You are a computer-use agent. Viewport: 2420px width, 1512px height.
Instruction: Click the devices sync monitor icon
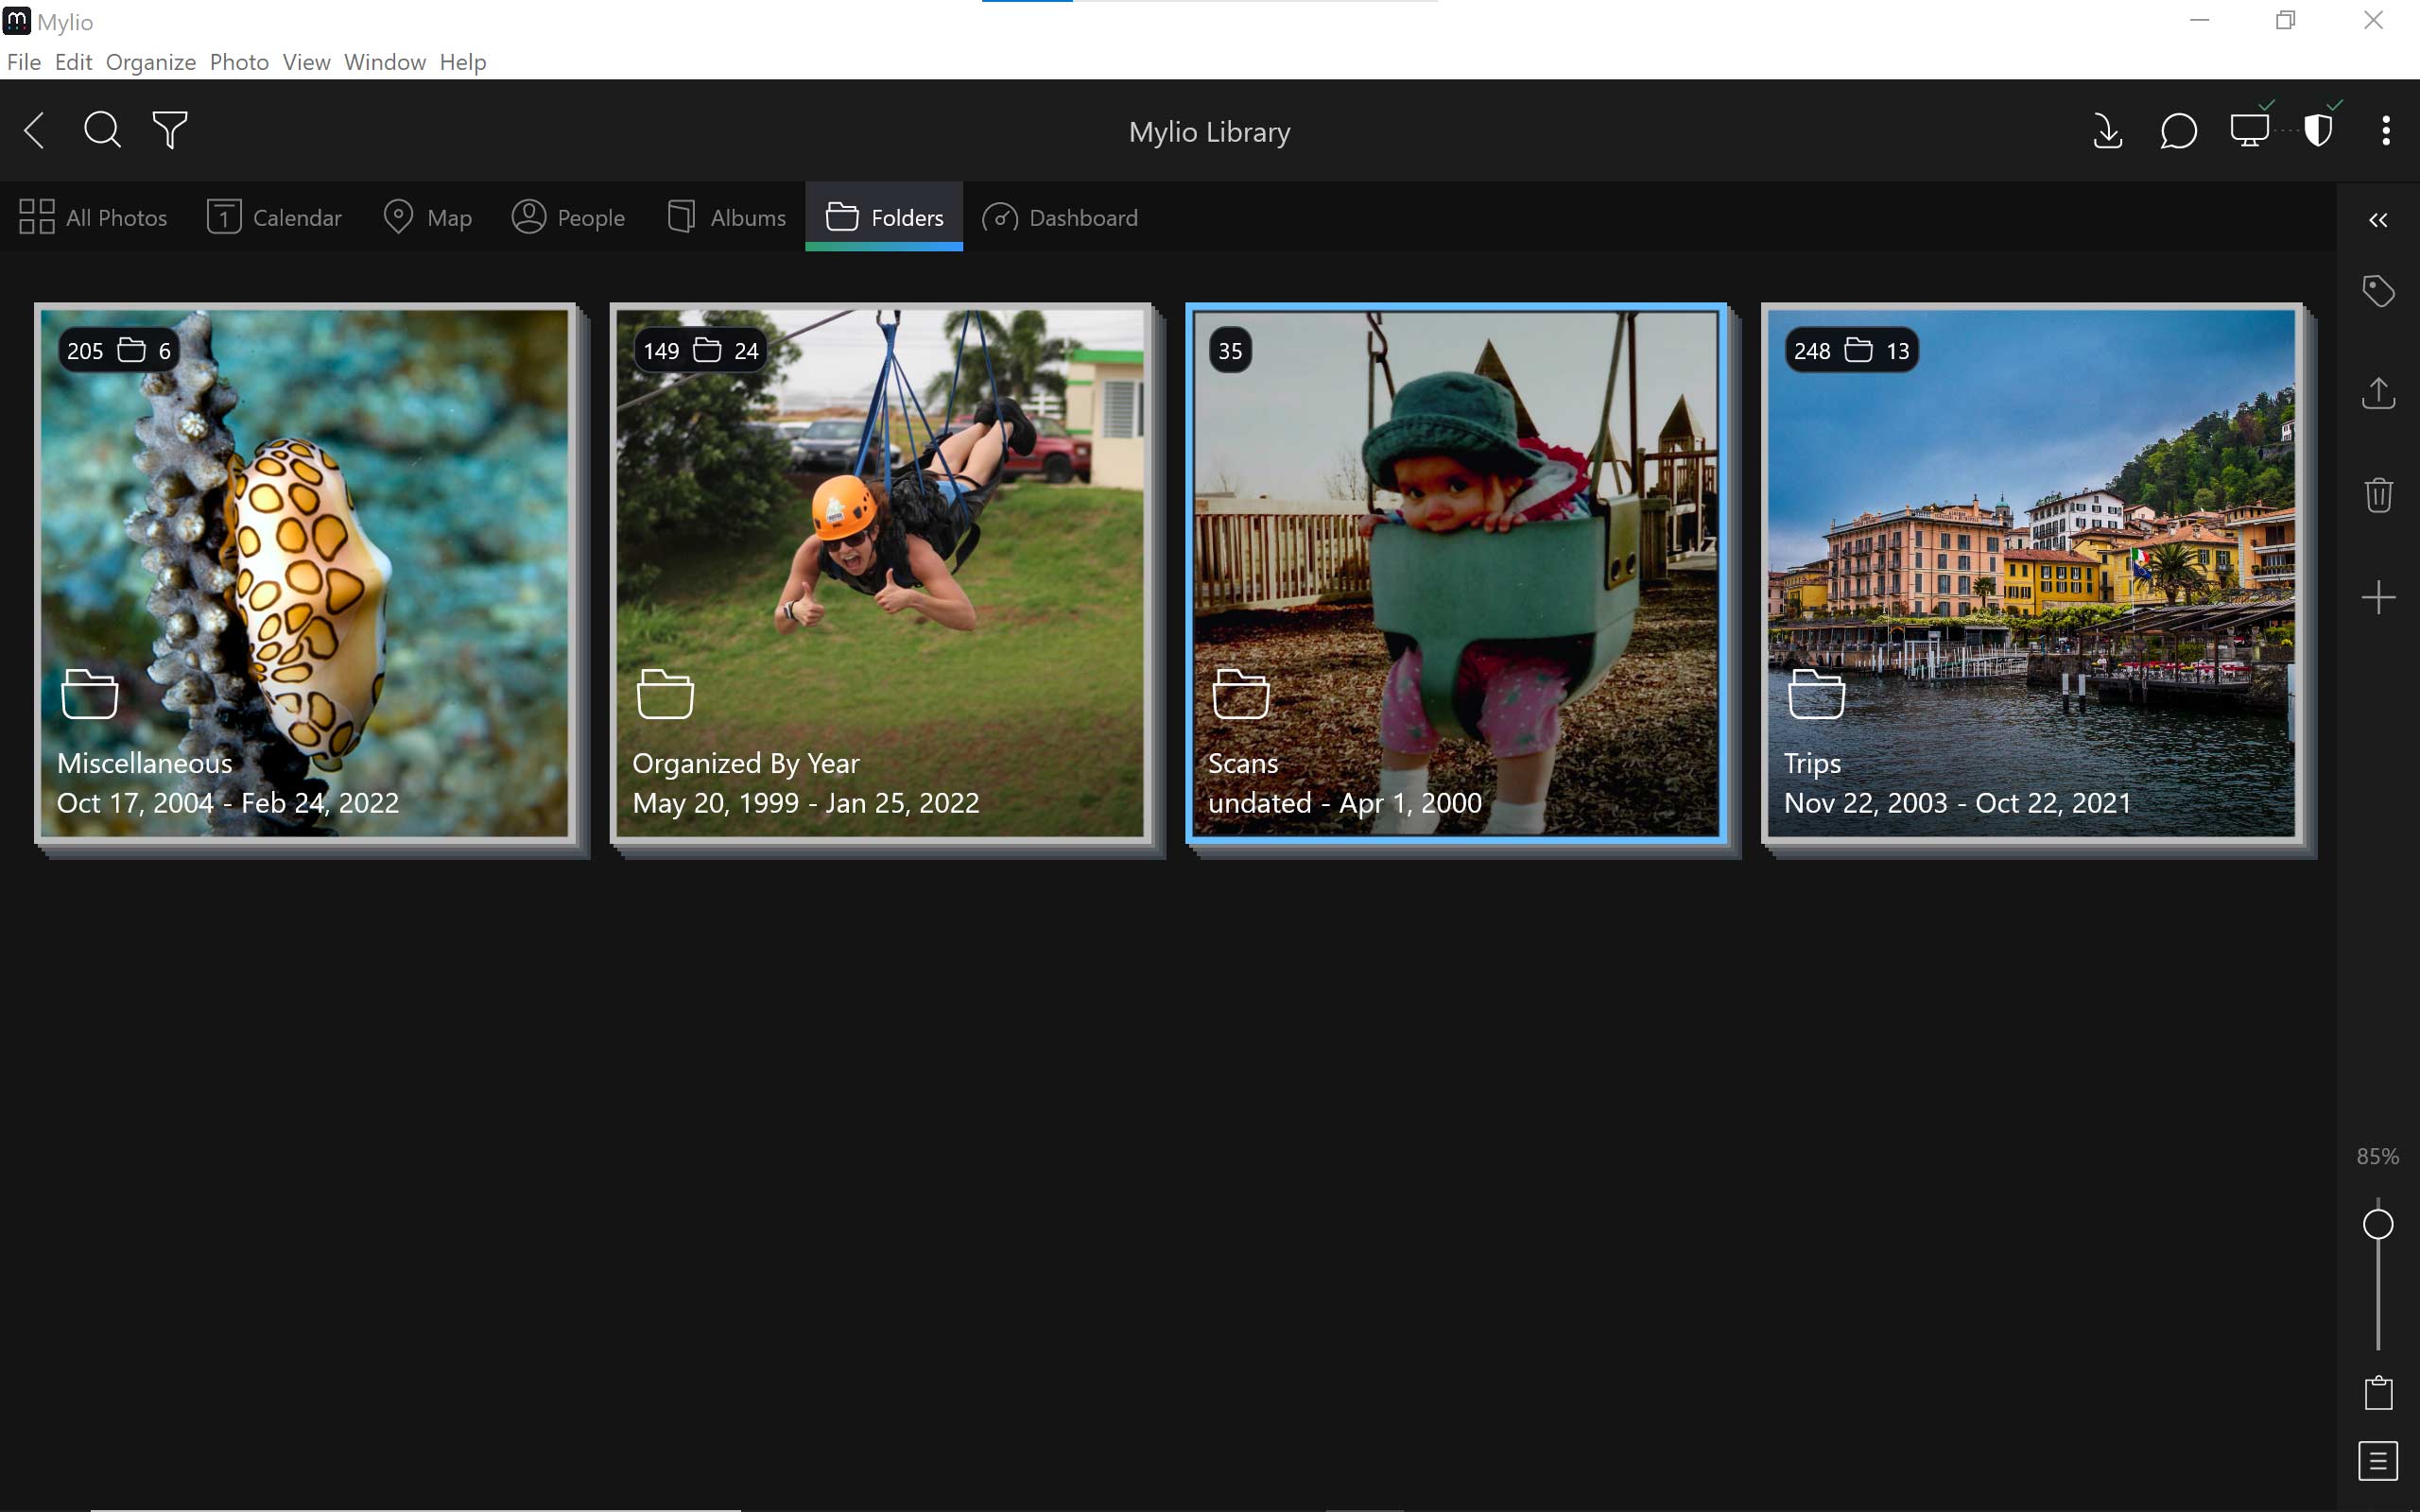click(x=2249, y=131)
